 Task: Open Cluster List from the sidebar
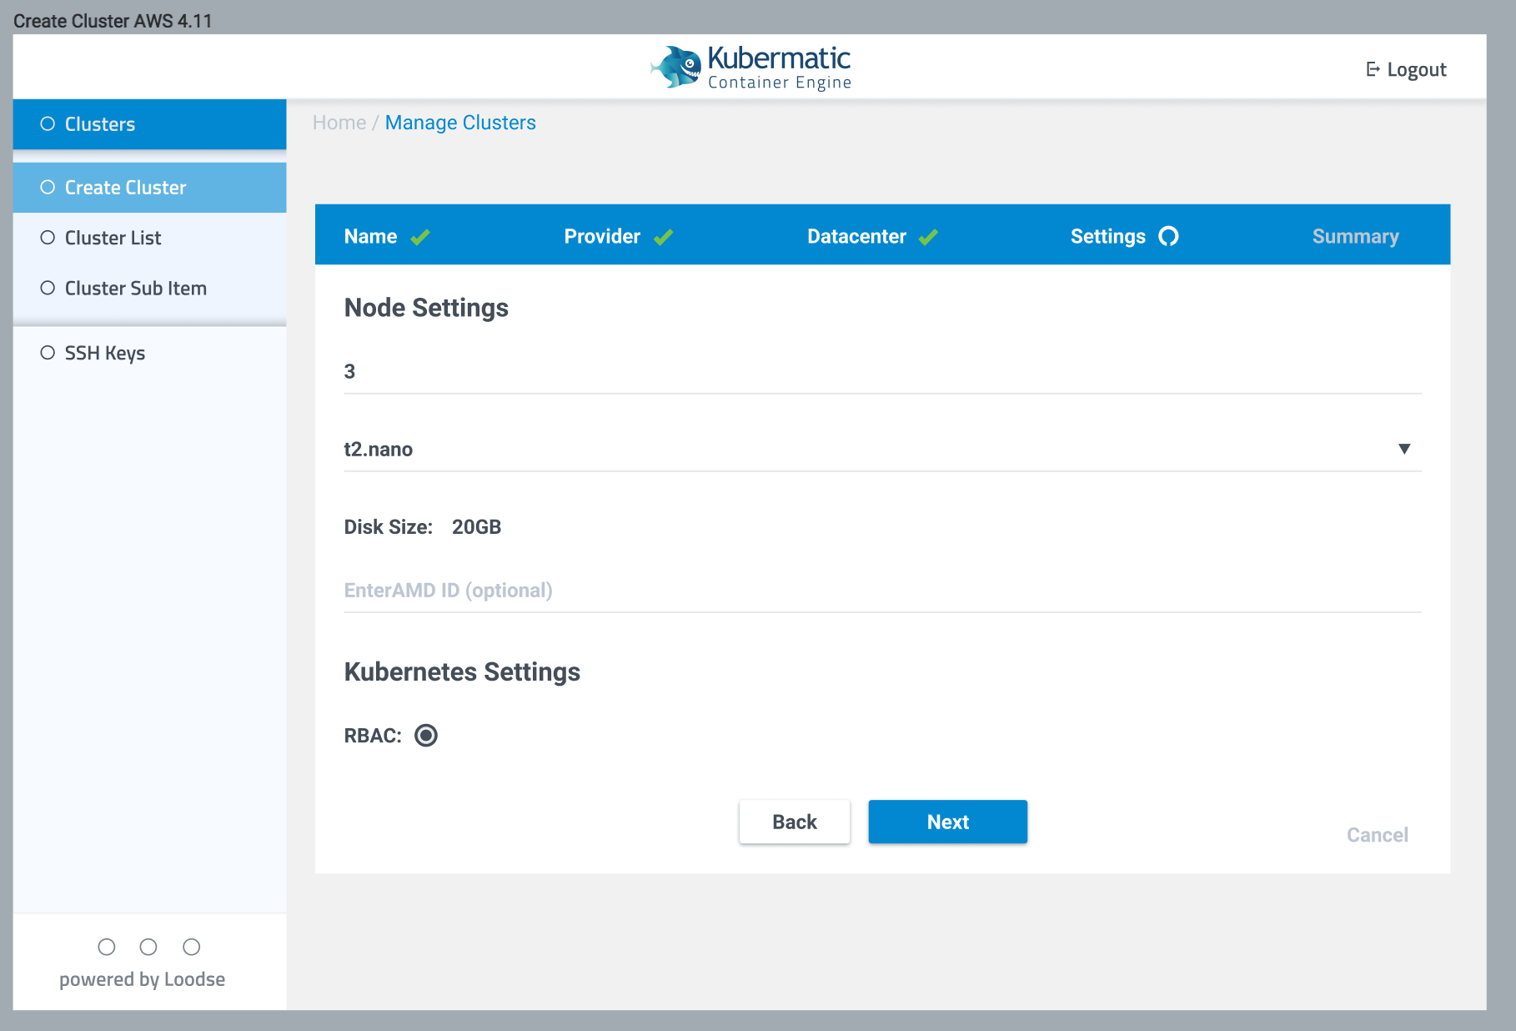[113, 238]
